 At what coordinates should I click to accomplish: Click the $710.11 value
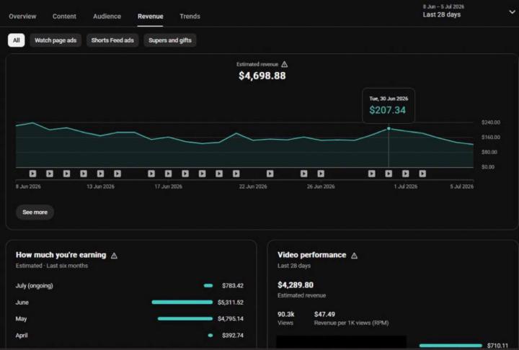497,346
